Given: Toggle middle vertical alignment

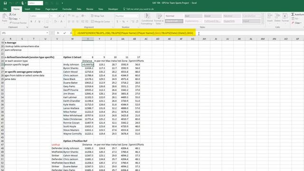Looking at the screenshot, I should [73, 16].
